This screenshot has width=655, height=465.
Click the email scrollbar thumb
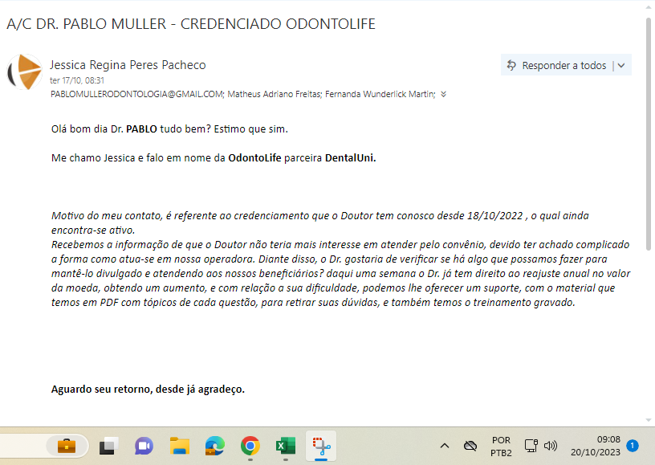click(x=649, y=133)
